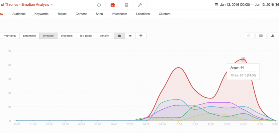The image size is (279, 133).
Task: Click the refresh chart button
Action: (x=249, y=36)
